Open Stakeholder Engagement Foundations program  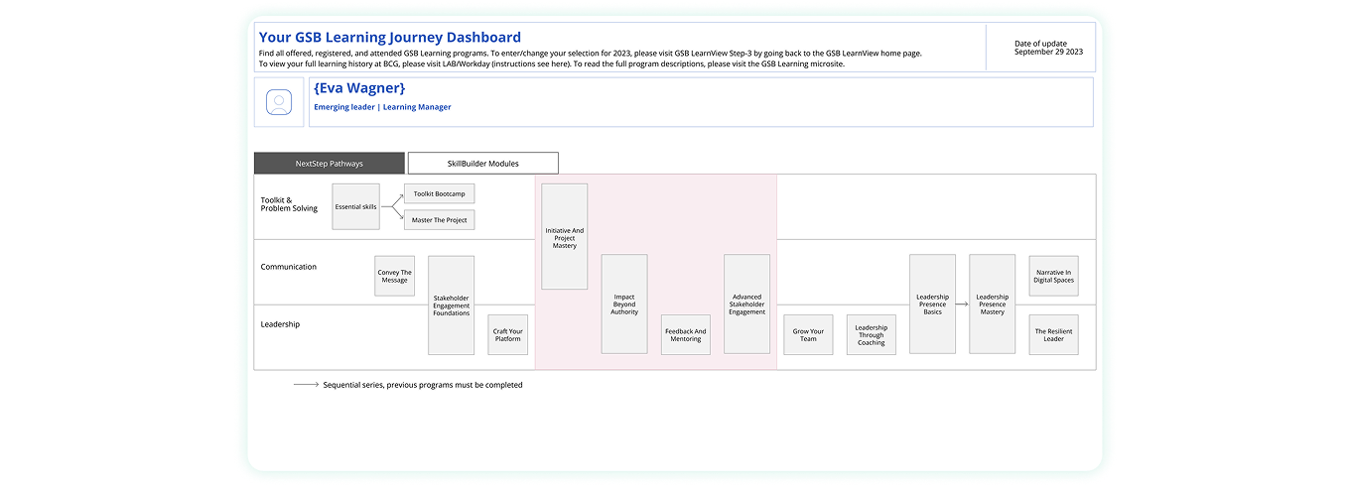(x=451, y=304)
